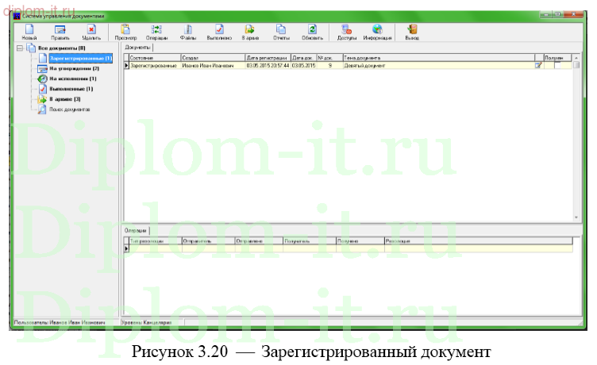This screenshot has width=597, height=365.
Task: Click the Отправитель column header
Action: [x=208, y=241]
